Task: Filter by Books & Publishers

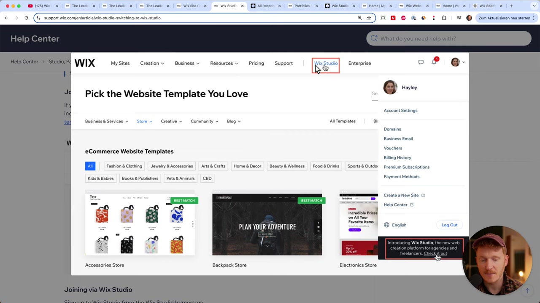Action: tap(140, 178)
